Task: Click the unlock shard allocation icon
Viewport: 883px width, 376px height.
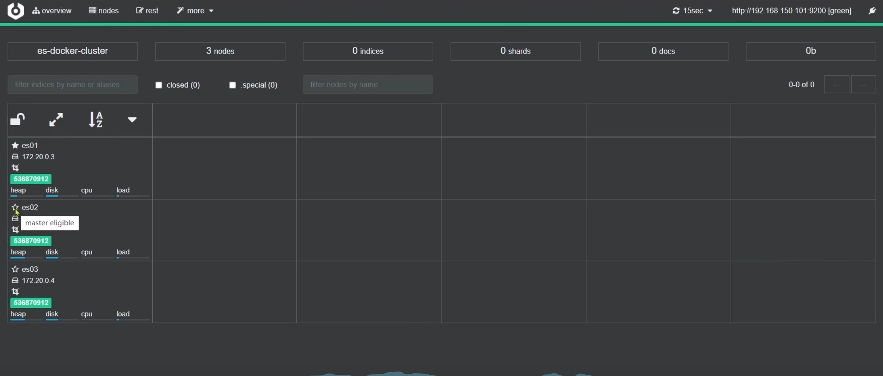Action: [17, 120]
